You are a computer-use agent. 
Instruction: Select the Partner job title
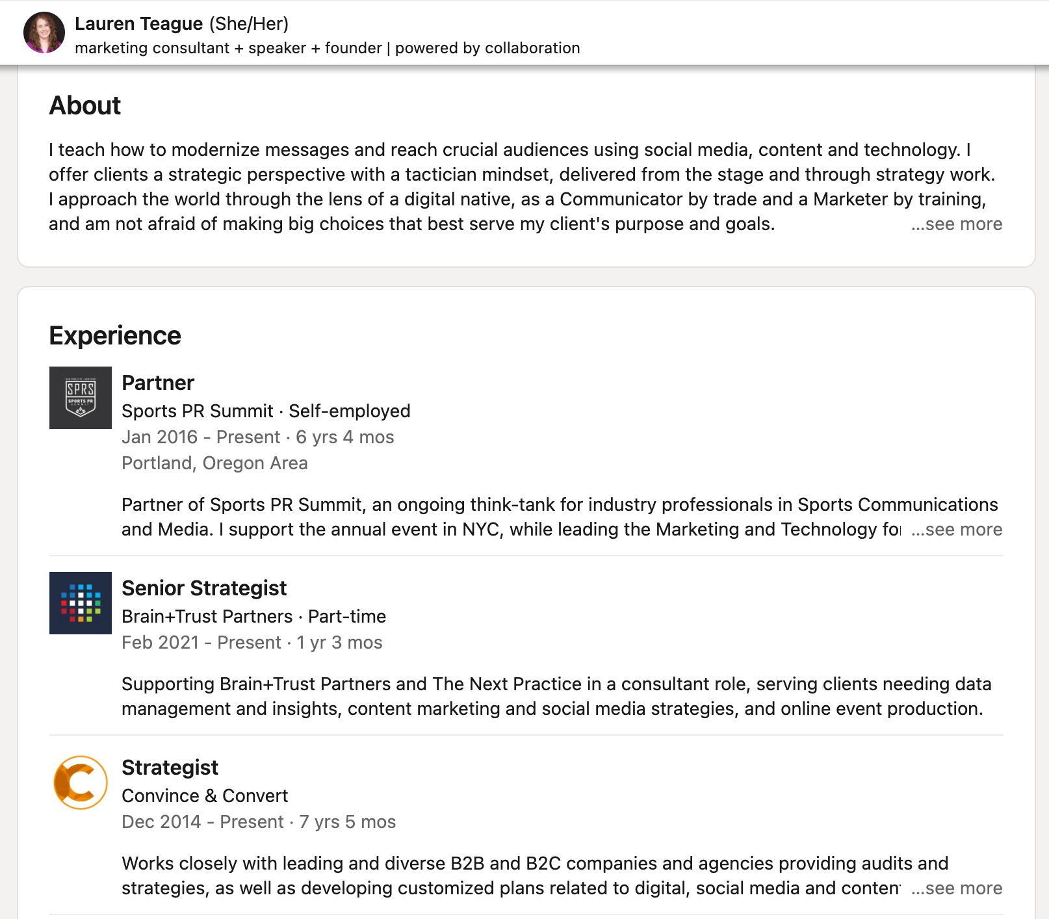coord(157,383)
